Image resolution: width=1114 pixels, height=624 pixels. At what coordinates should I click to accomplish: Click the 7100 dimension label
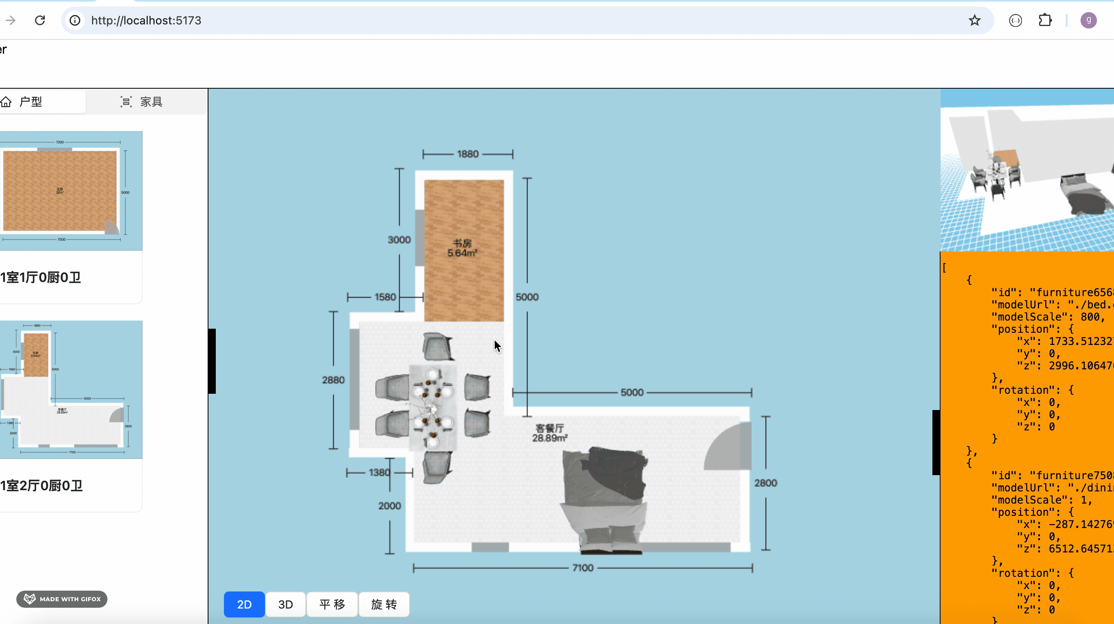tap(583, 568)
